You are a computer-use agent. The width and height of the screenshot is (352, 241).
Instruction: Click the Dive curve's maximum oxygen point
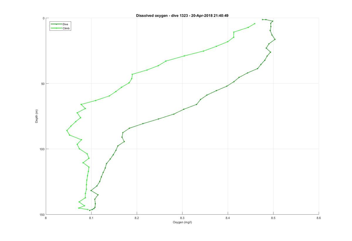(x=275, y=39)
